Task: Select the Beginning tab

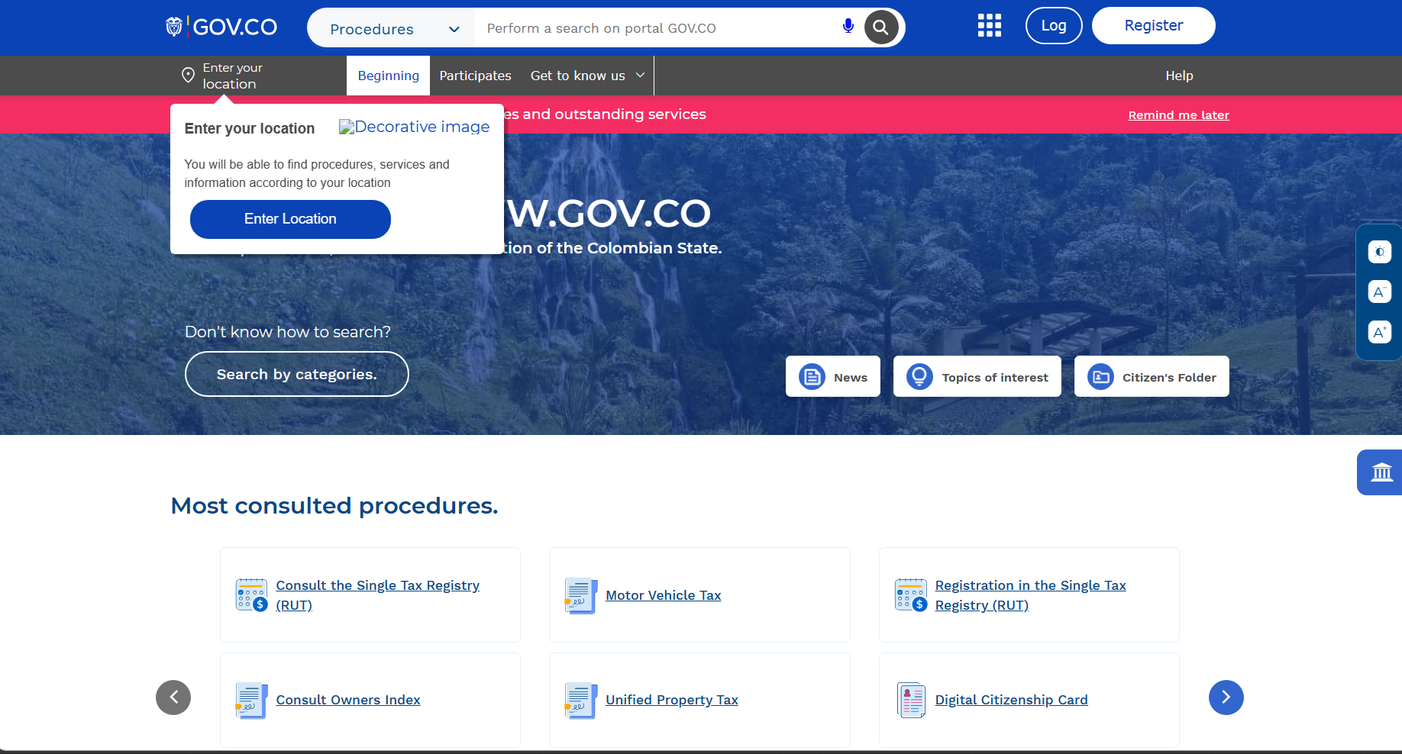Action: (x=388, y=76)
